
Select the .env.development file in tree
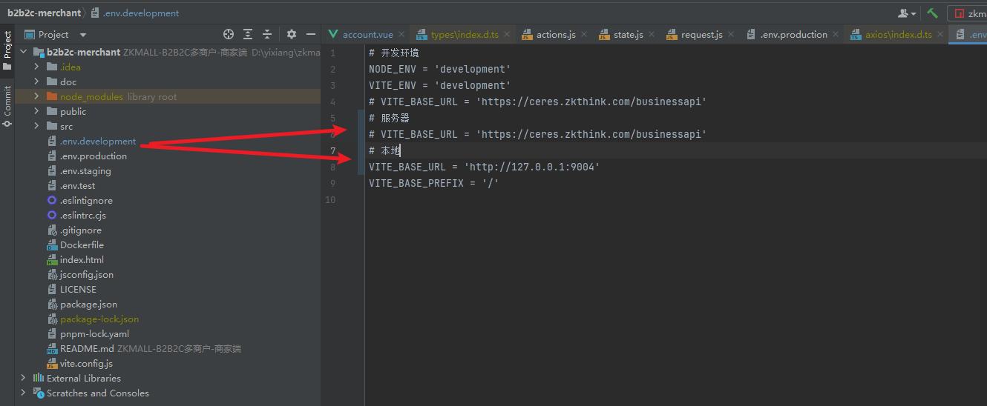(98, 141)
